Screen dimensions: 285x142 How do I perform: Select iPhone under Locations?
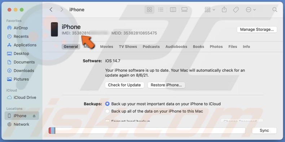pos(22,116)
